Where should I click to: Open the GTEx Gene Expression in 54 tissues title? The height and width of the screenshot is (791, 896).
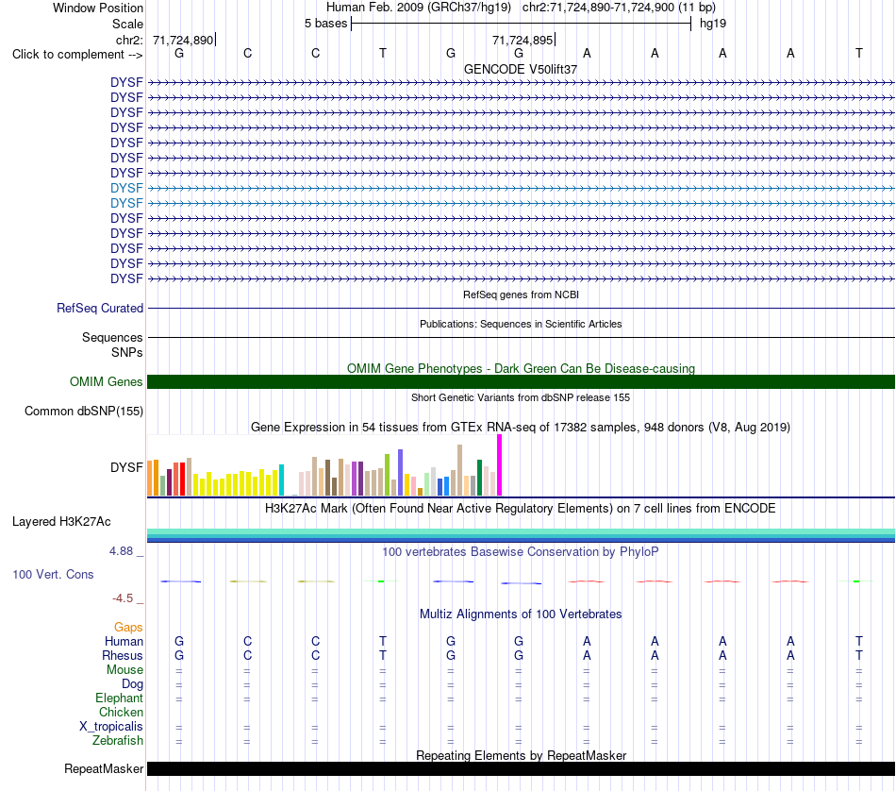click(x=521, y=428)
